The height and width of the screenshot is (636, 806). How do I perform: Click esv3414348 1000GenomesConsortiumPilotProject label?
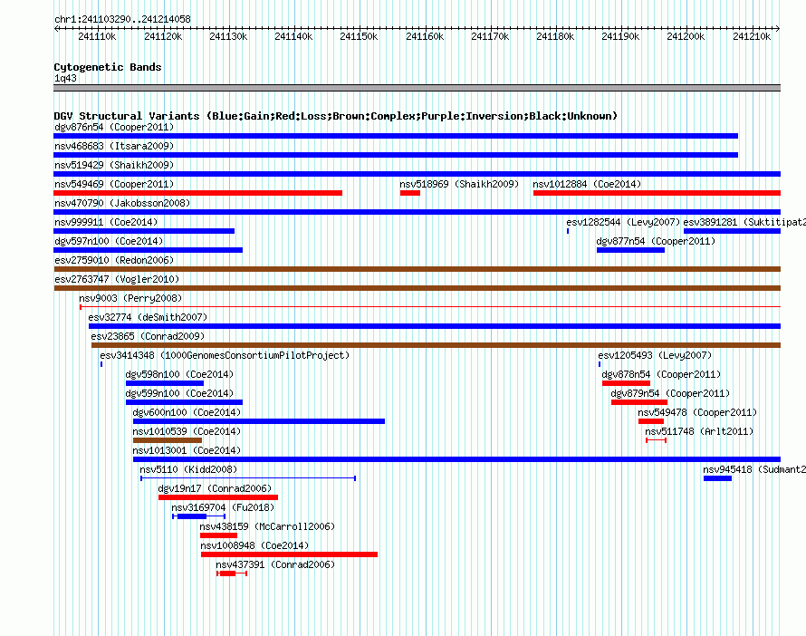click(225, 355)
